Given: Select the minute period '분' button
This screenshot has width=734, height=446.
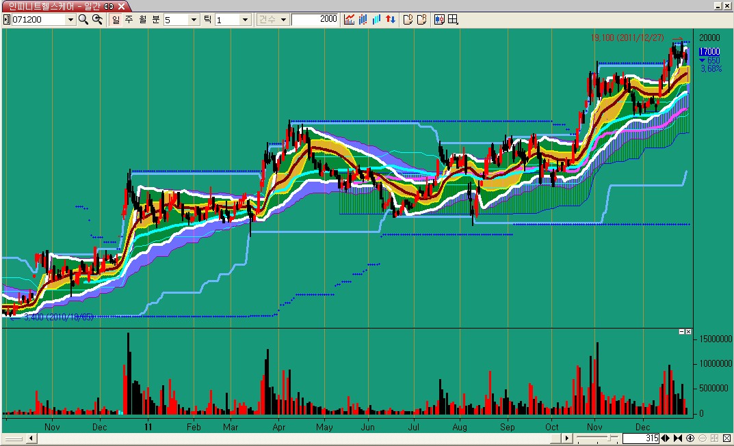Looking at the screenshot, I should 156,20.
